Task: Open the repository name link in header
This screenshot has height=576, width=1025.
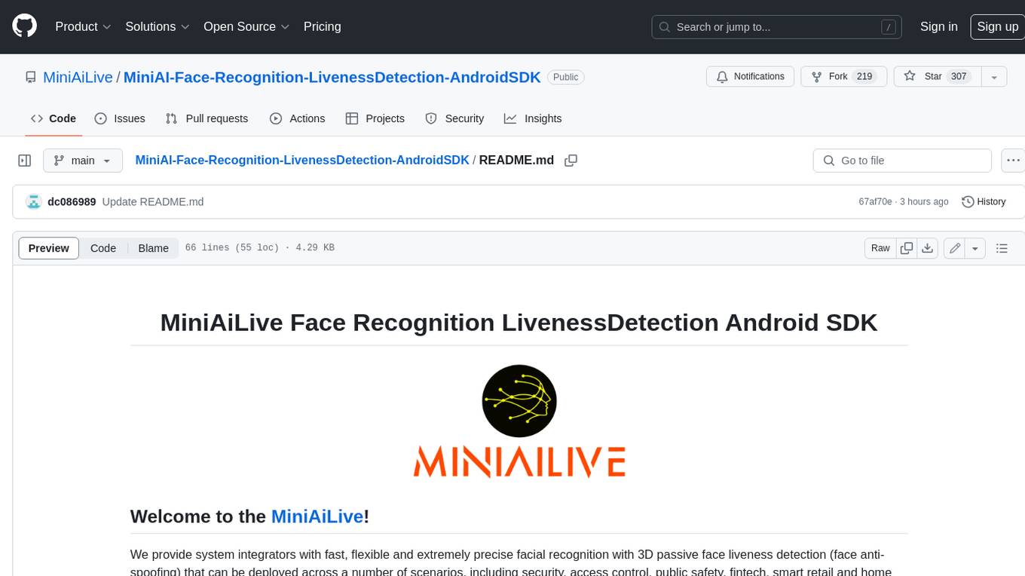Action: 332,77
